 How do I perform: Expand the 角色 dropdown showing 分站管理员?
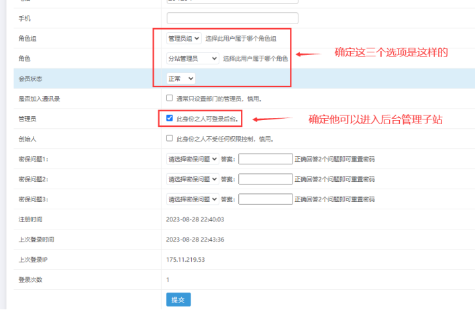click(x=193, y=58)
